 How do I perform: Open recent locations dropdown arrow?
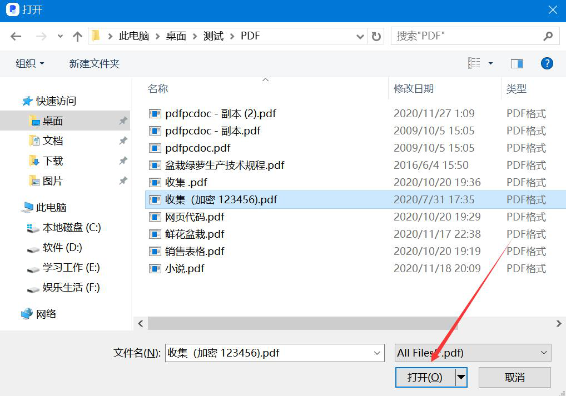pyautogui.click(x=60, y=36)
